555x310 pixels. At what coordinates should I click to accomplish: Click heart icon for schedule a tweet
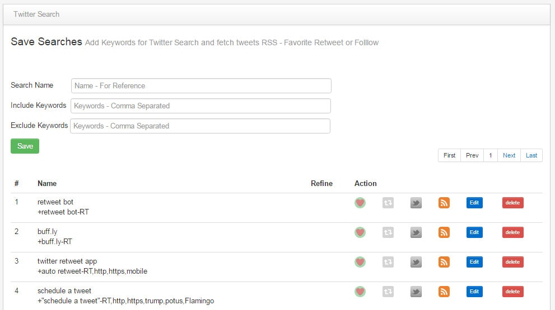tap(360, 292)
